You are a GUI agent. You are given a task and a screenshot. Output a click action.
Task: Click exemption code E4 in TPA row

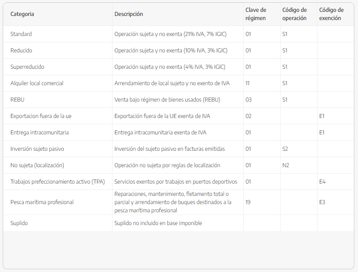322,182
